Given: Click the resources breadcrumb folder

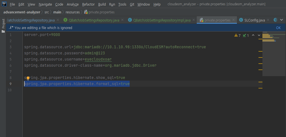Looking at the screenshot, I should click(x=73, y=12).
